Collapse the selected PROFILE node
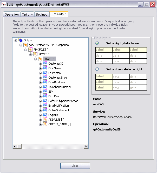Viewport: 157px width, 173px height. 35,59
